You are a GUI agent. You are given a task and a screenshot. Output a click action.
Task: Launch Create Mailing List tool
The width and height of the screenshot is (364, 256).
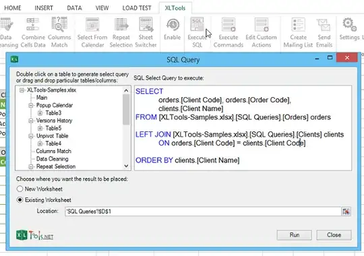pyautogui.click(x=298, y=32)
